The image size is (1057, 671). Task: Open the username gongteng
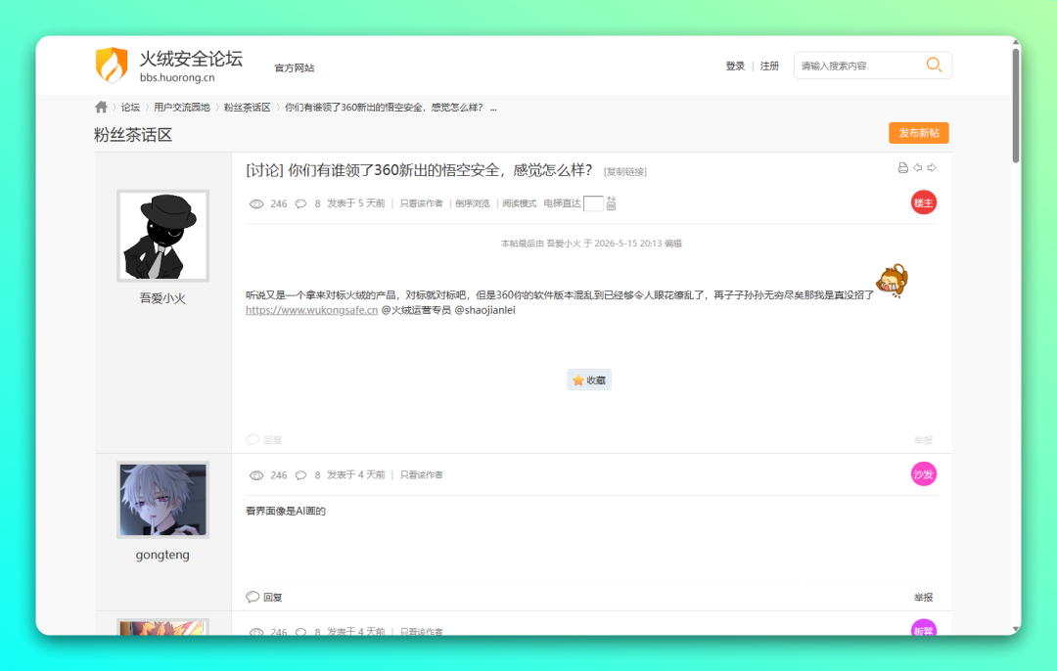(162, 555)
